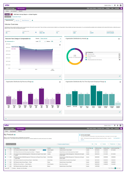Click help icon next to Report Resources tab

click(x=32, y=20)
